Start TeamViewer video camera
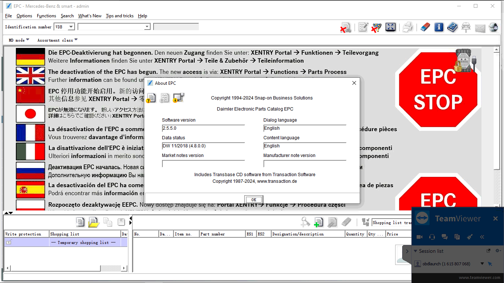 pyautogui.click(x=420, y=237)
